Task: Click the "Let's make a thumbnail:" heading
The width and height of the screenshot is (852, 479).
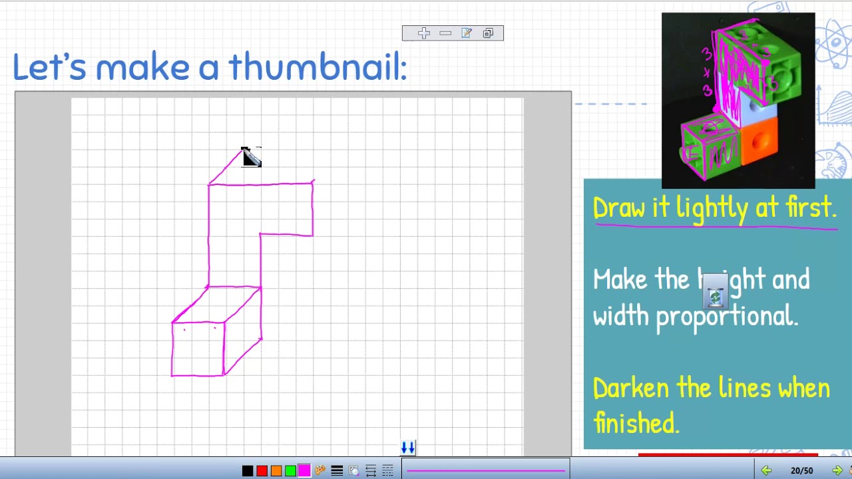Action: [x=210, y=67]
